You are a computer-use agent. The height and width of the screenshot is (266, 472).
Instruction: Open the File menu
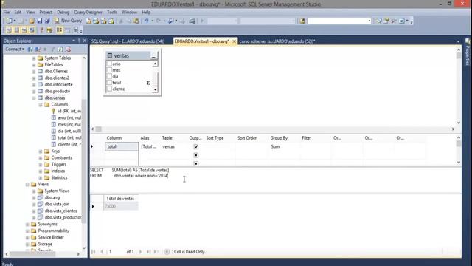point(7,12)
